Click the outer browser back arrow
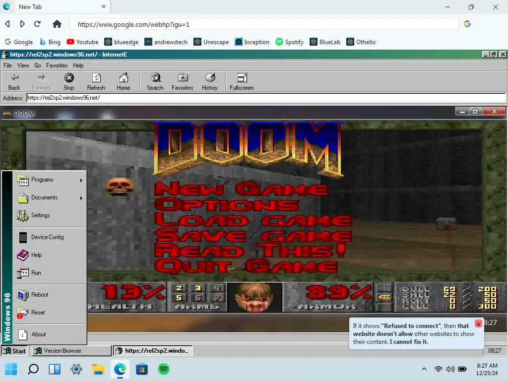This screenshot has width=508, height=381. coord(7,24)
